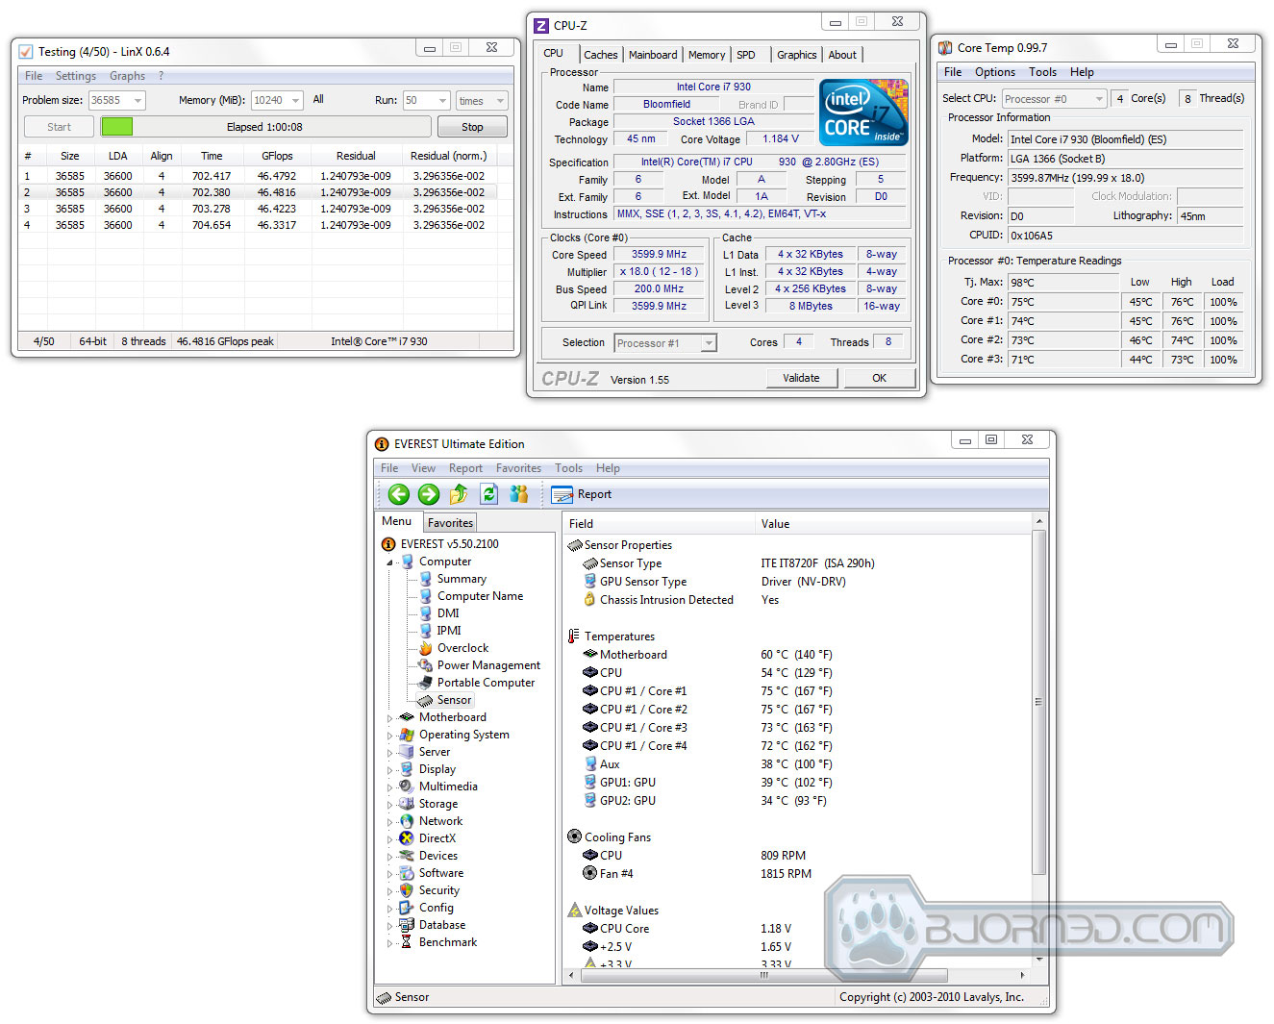Click the Benchmark hourglass icon in tree

407,942
